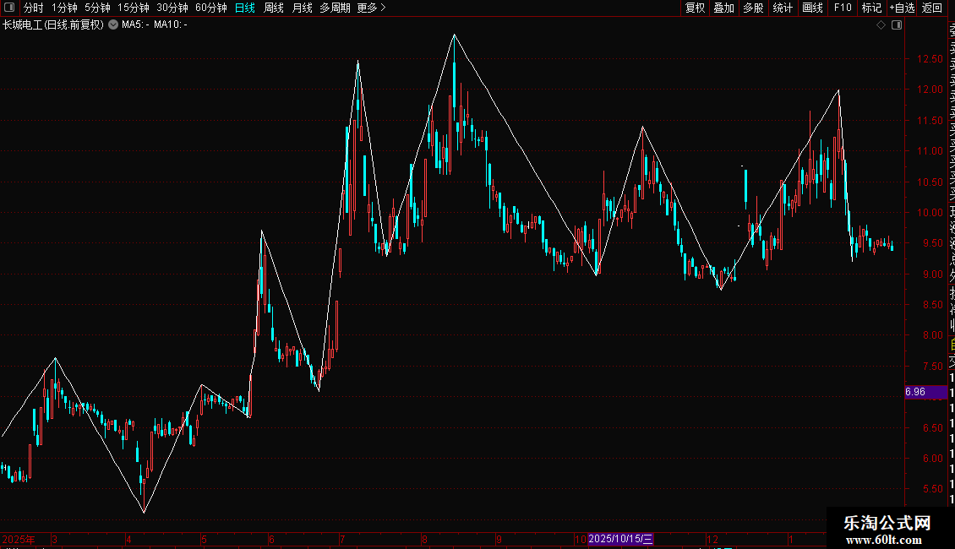
Task: Click the 标记 mark button
Action: click(x=871, y=8)
